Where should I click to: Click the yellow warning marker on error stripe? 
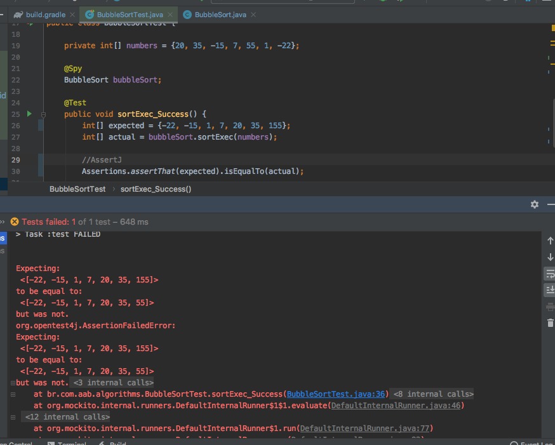(553, 28)
